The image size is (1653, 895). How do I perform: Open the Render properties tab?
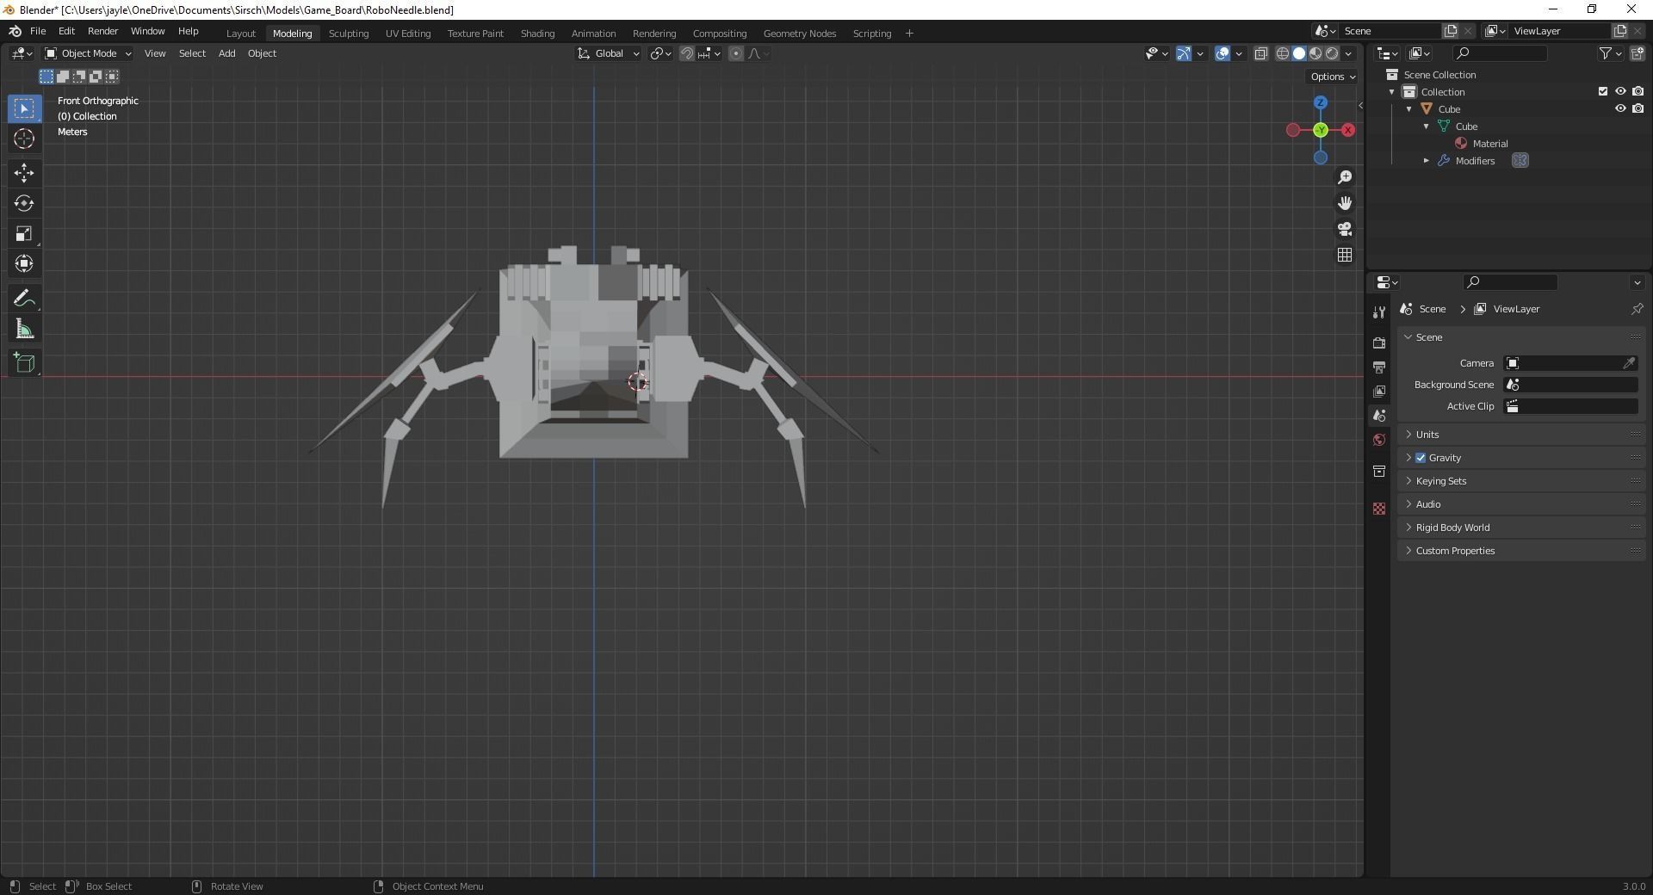click(1379, 343)
